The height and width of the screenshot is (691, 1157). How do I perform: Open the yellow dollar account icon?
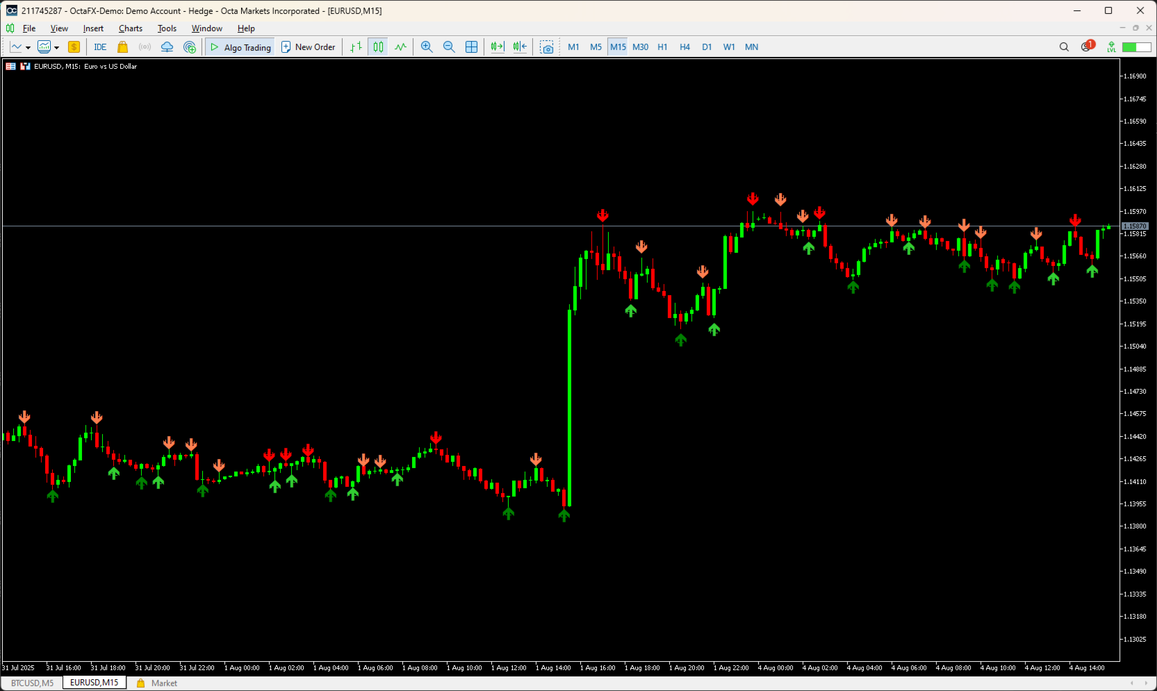74,47
